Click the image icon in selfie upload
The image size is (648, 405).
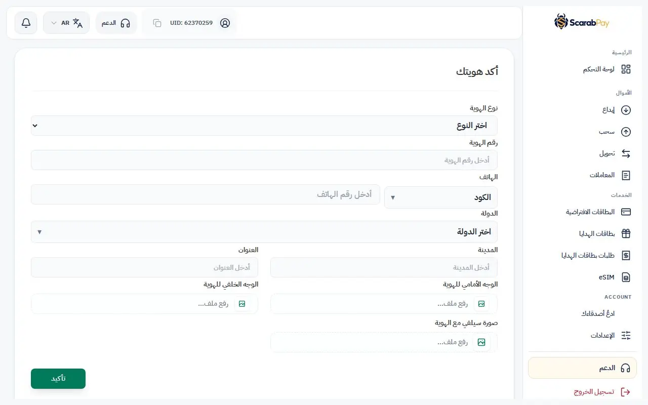[481, 342]
